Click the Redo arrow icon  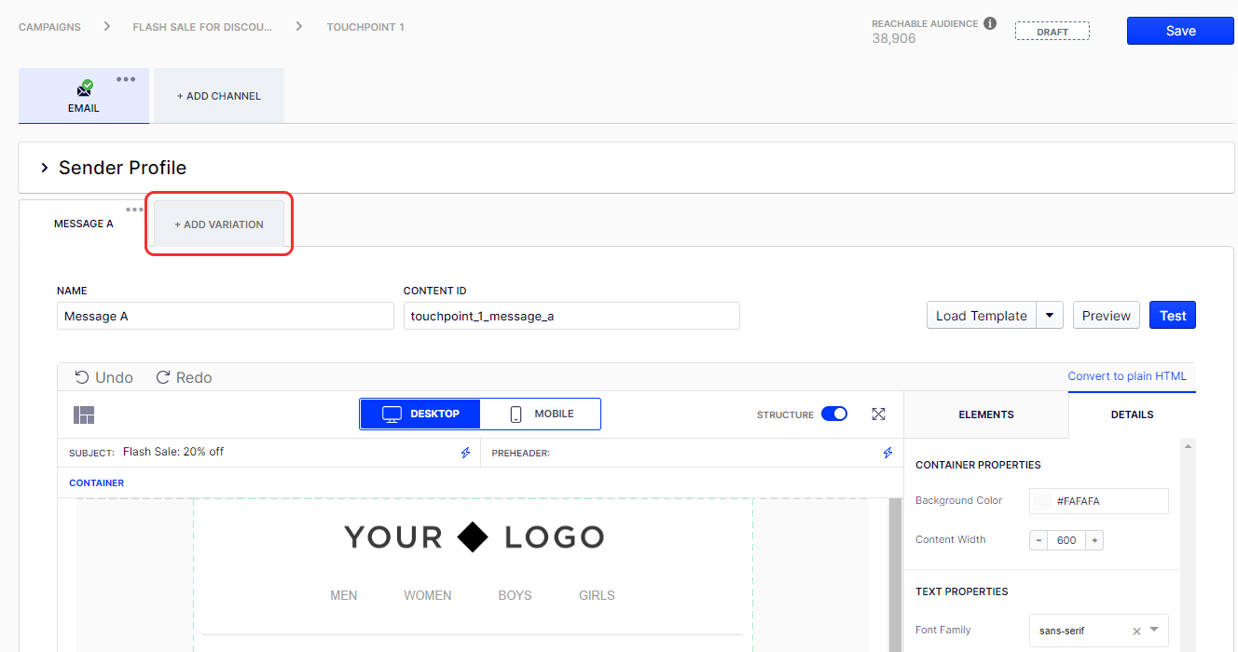(163, 377)
